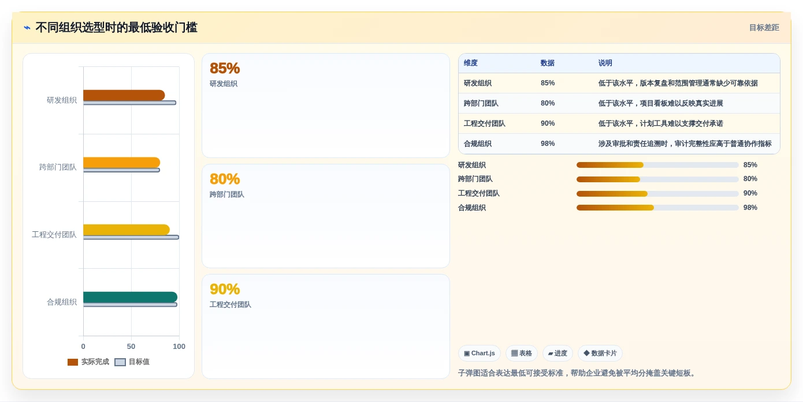Click the 目标差距 label in the header
This screenshot has height=402, width=803.
click(x=764, y=28)
